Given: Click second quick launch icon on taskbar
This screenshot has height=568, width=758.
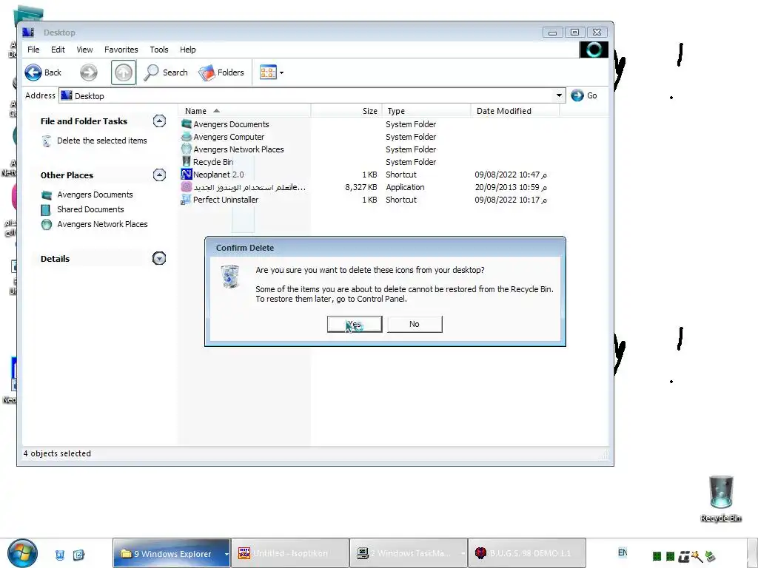Looking at the screenshot, I should [78, 555].
